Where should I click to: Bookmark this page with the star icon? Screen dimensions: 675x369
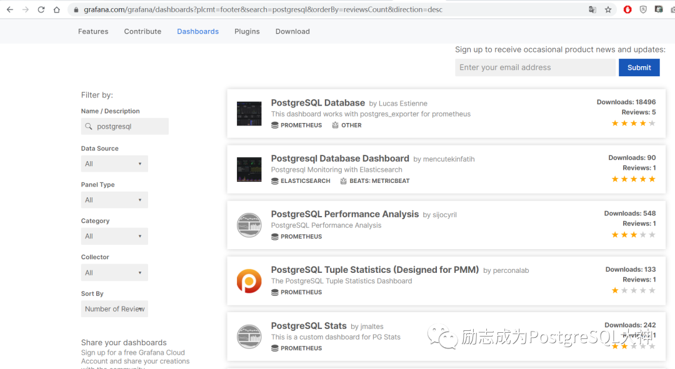click(x=608, y=9)
